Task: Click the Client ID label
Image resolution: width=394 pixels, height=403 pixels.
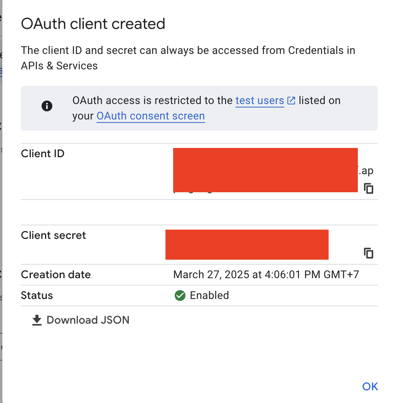Action: pyautogui.click(x=43, y=154)
